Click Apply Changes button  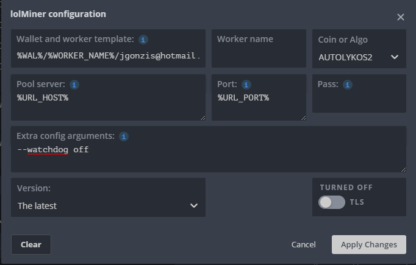click(369, 245)
